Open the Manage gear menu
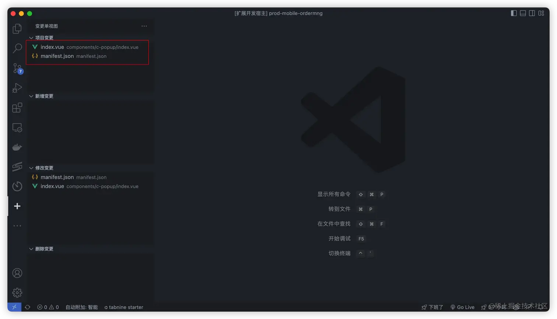 (x=17, y=293)
